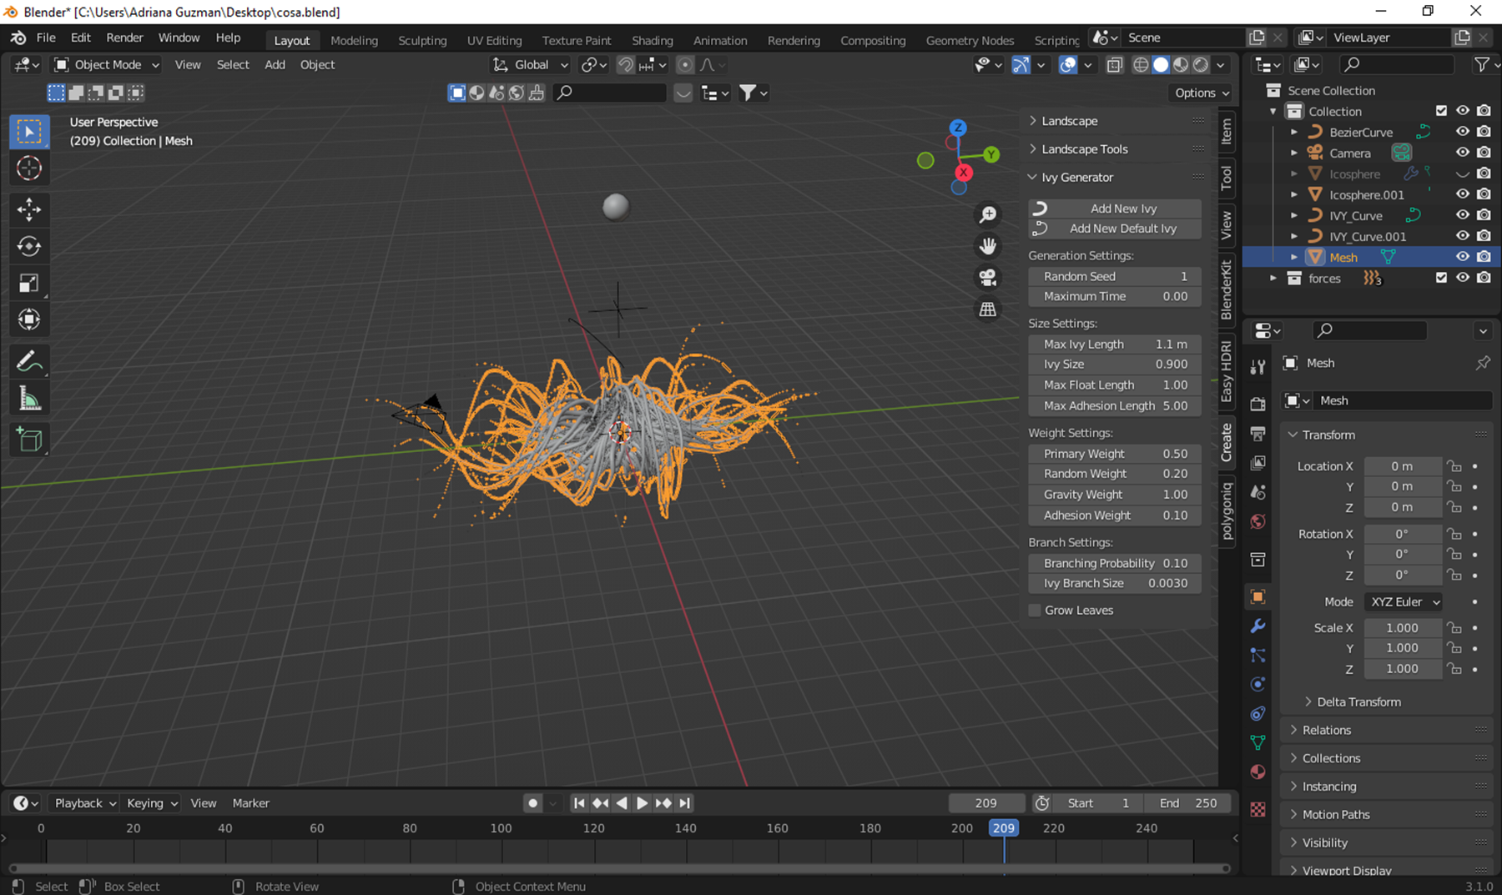
Task: Open the viewport Options button
Action: [x=1201, y=93]
